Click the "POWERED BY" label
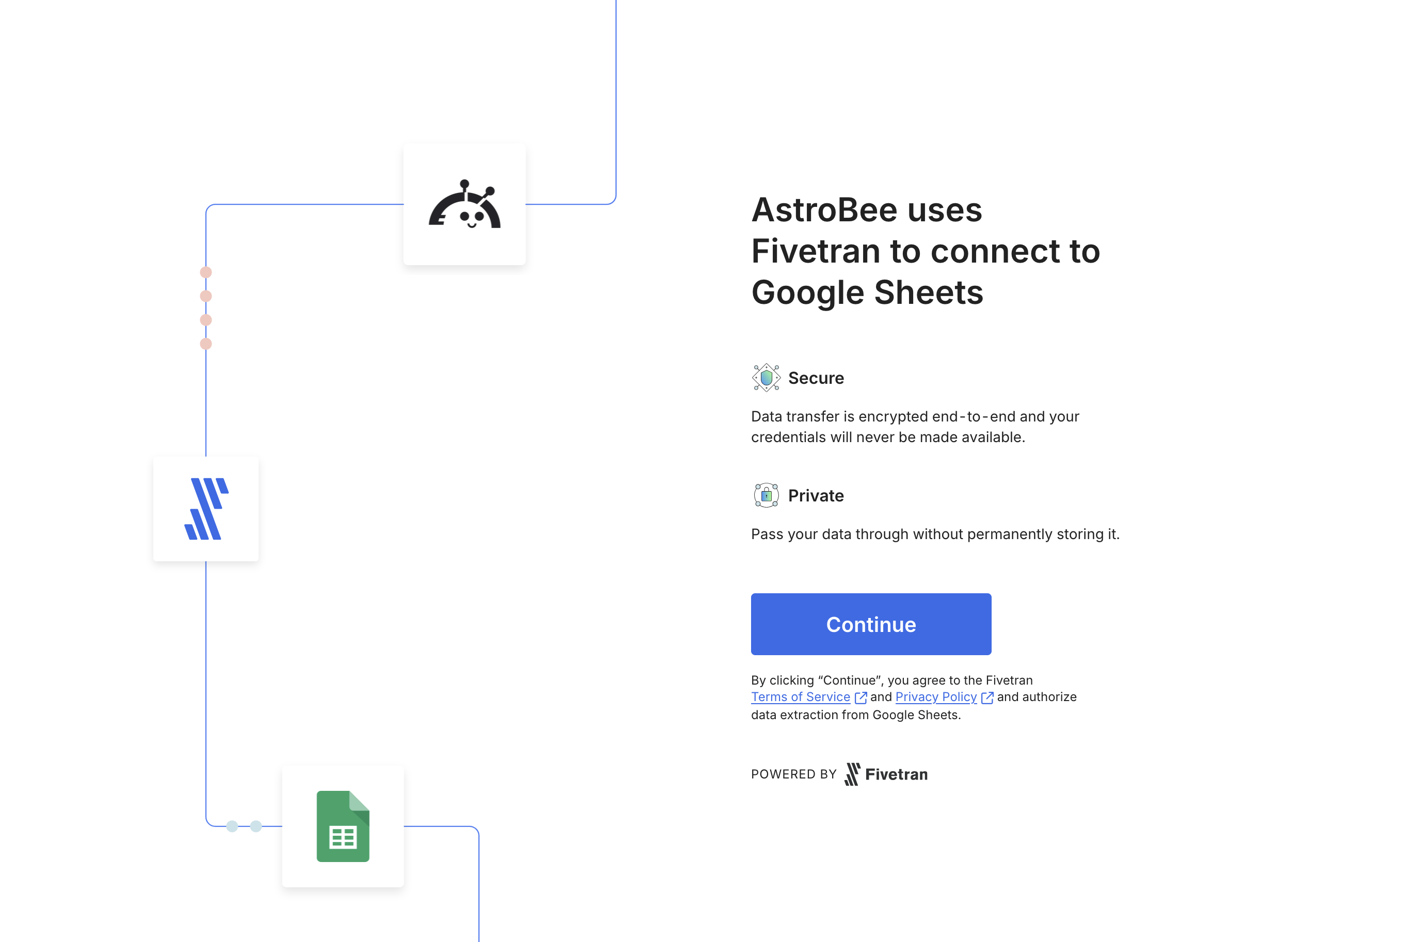Screen dimensions: 1402x942 (793, 774)
